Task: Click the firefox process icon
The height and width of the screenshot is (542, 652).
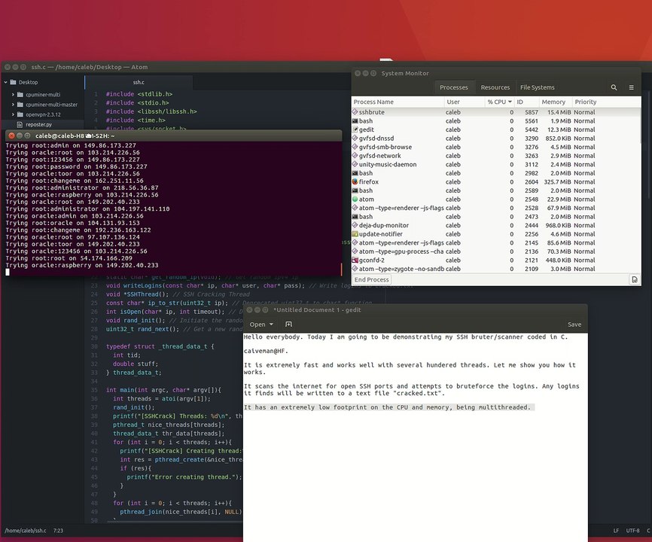Action: (x=355, y=181)
